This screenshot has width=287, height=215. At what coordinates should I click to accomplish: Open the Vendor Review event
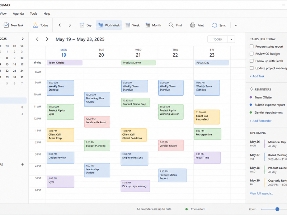point(171,145)
